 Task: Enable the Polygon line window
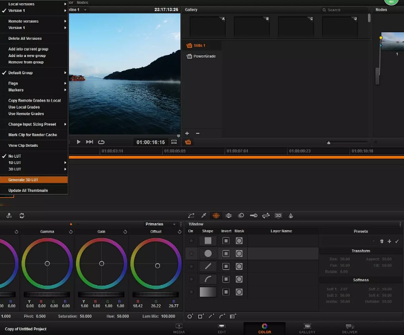(x=191, y=267)
